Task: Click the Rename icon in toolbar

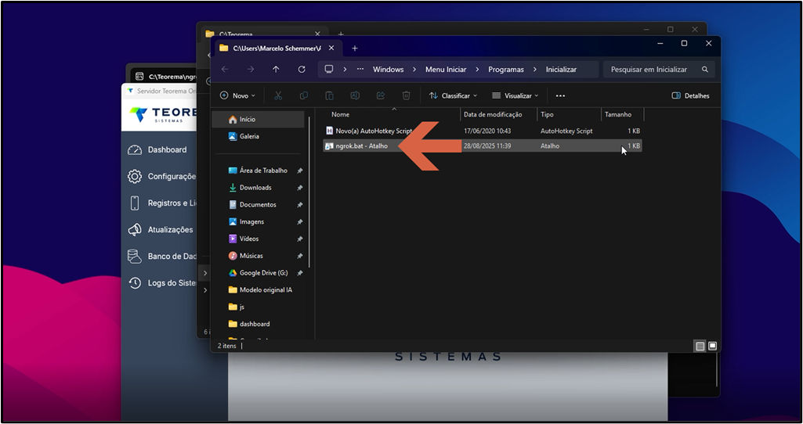Action: (x=355, y=95)
